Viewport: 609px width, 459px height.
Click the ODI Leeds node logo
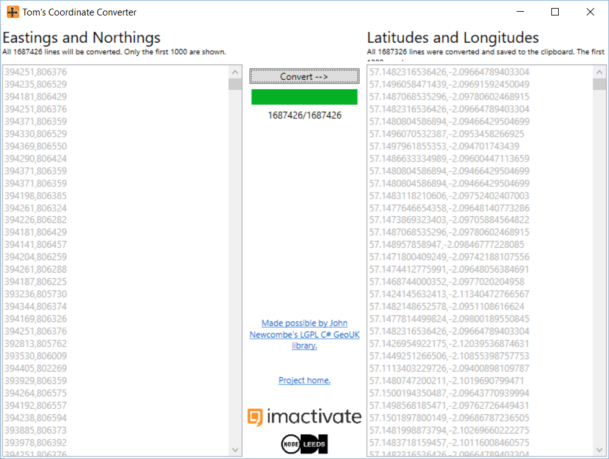pos(304,444)
